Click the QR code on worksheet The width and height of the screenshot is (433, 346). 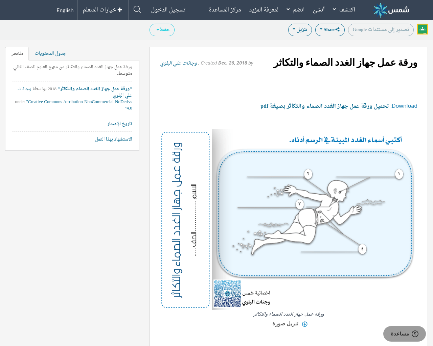(x=227, y=294)
